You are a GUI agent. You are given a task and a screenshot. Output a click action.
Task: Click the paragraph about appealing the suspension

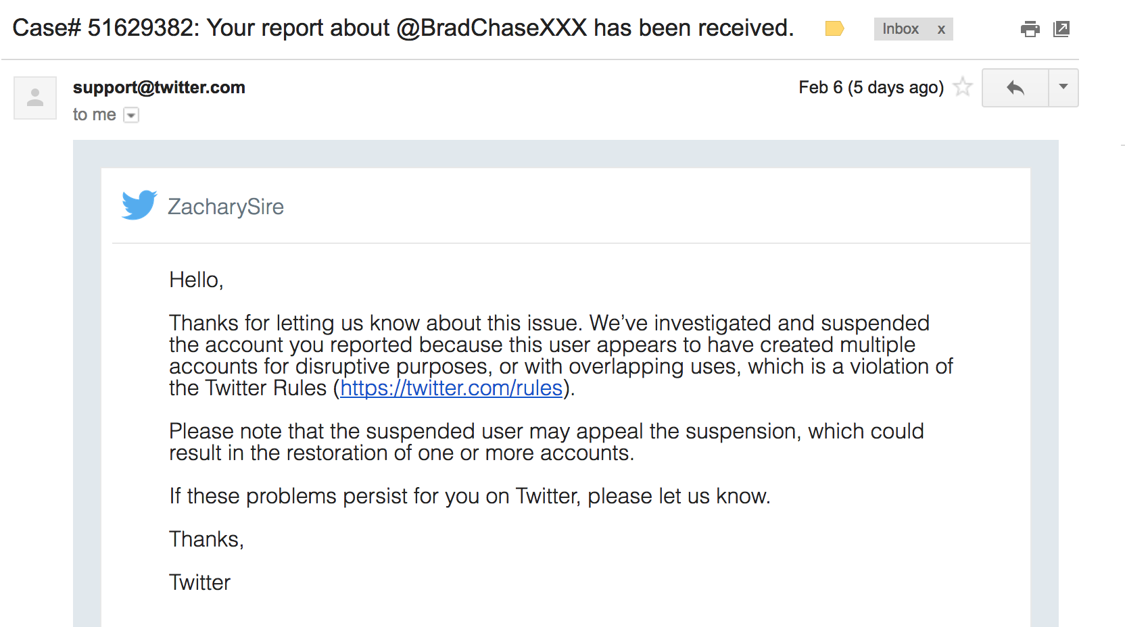pos(546,442)
